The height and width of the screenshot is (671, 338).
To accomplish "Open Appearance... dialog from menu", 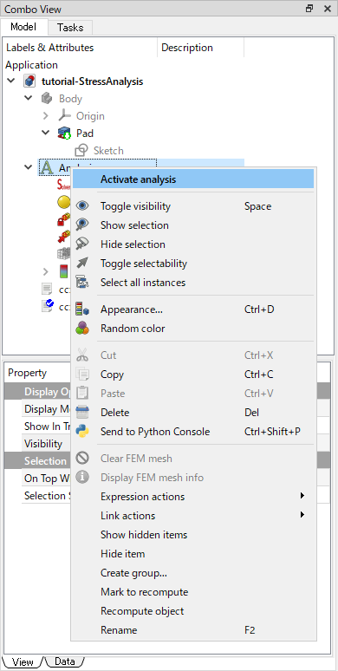I will 193,309.
